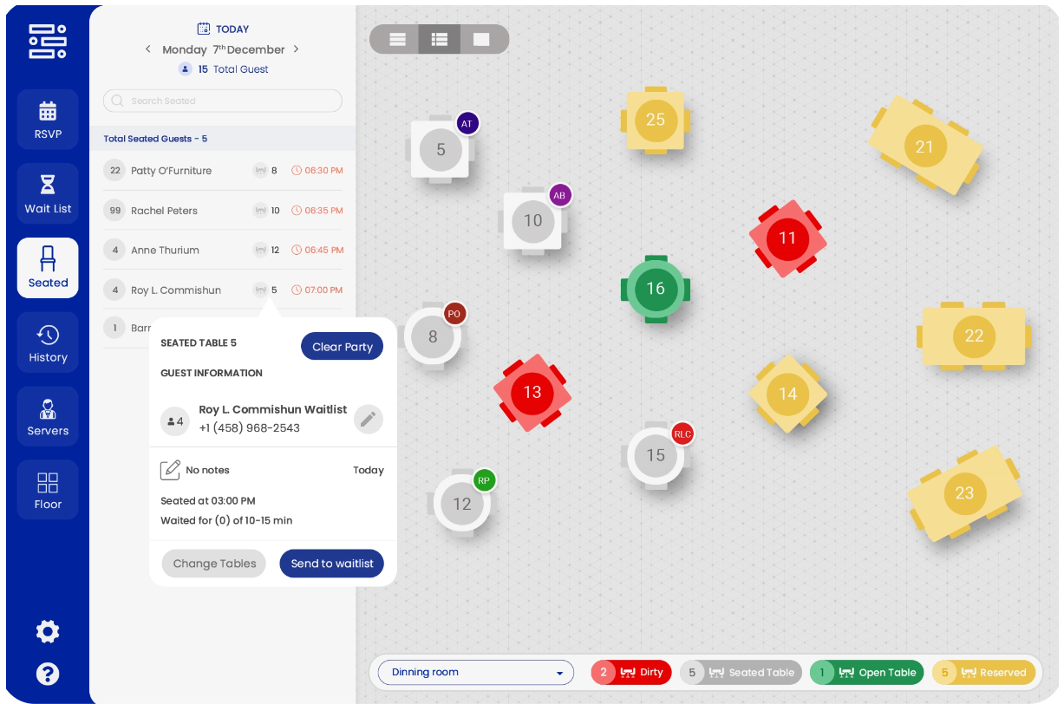Select Anne Thurium guest row

pyautogui.click(x=223, y=251)
